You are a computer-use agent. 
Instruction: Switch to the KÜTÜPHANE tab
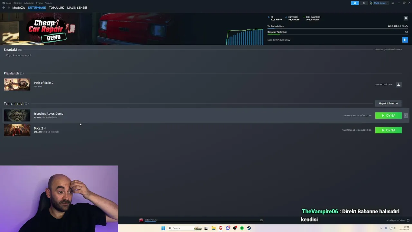point(37,8)
